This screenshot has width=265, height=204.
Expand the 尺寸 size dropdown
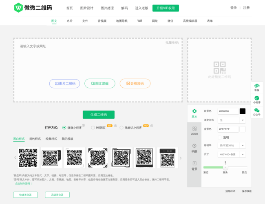[232, 155]
